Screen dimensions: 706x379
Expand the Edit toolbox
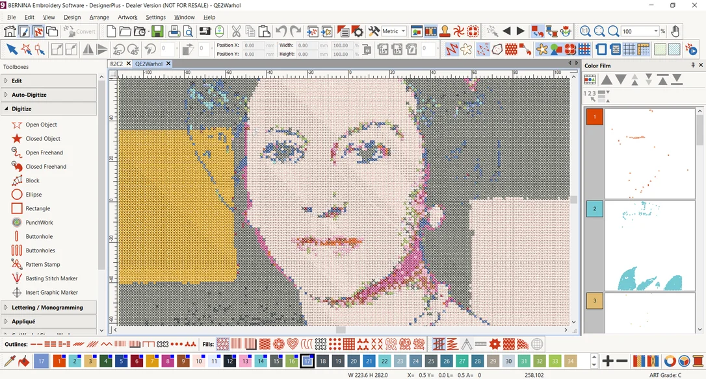pyautogui.click(x=49, y=81)
